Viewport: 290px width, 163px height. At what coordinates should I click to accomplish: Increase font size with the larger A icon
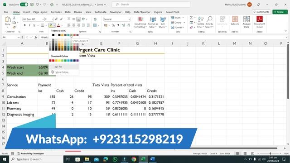tap(57, 19)
